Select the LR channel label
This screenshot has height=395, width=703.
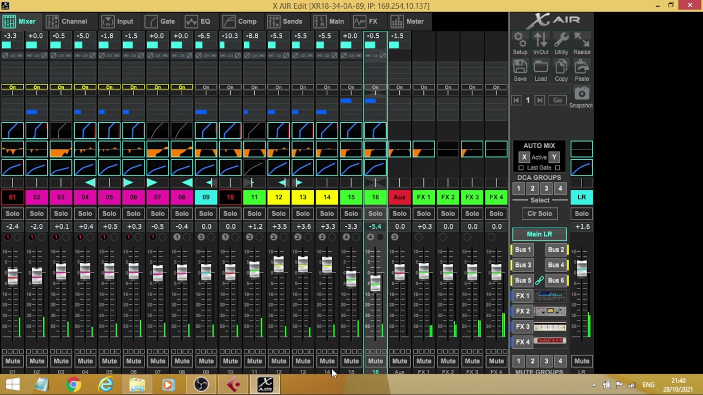click(x=582, y=198)
